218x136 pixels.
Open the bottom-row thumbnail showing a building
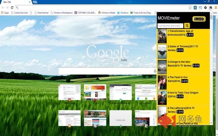(x=95, y=118)
